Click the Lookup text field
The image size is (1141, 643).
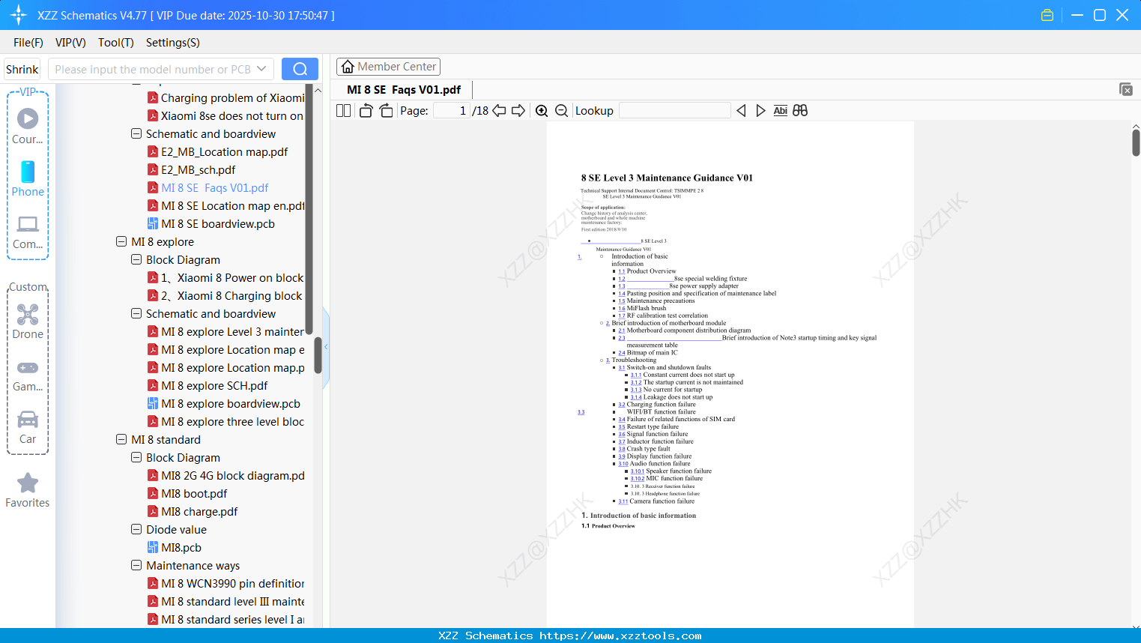click(674, 111)
